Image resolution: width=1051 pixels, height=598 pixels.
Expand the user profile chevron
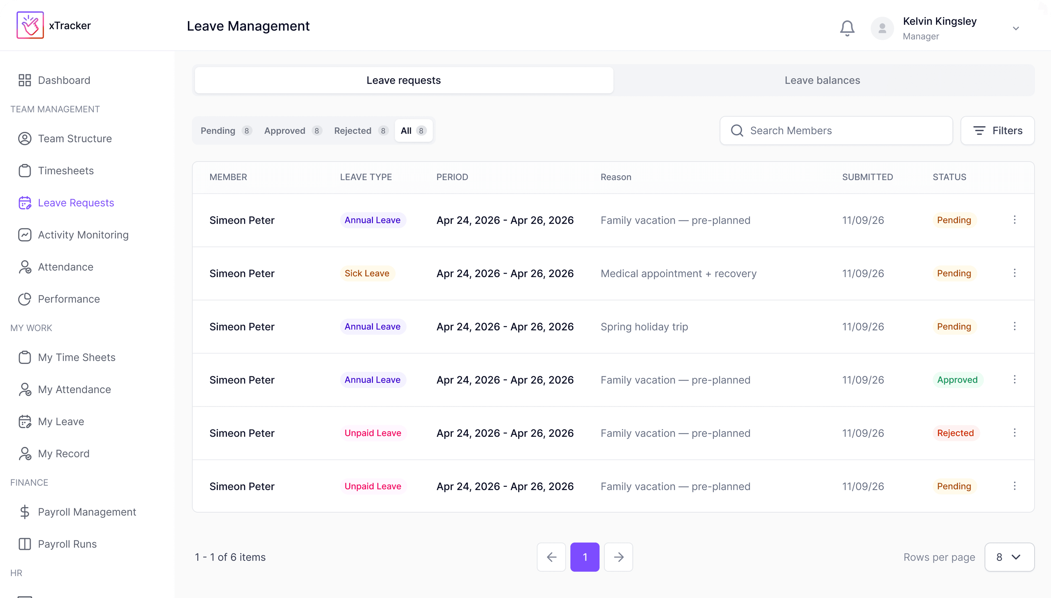[1016, 28]
